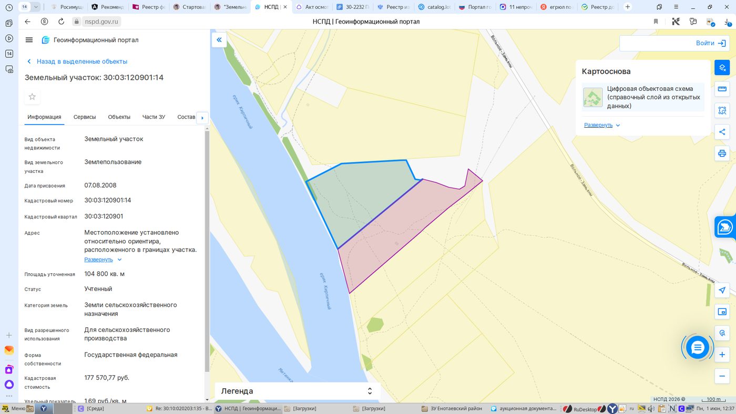Zoom out using the minus button

[x=722, y=376]
